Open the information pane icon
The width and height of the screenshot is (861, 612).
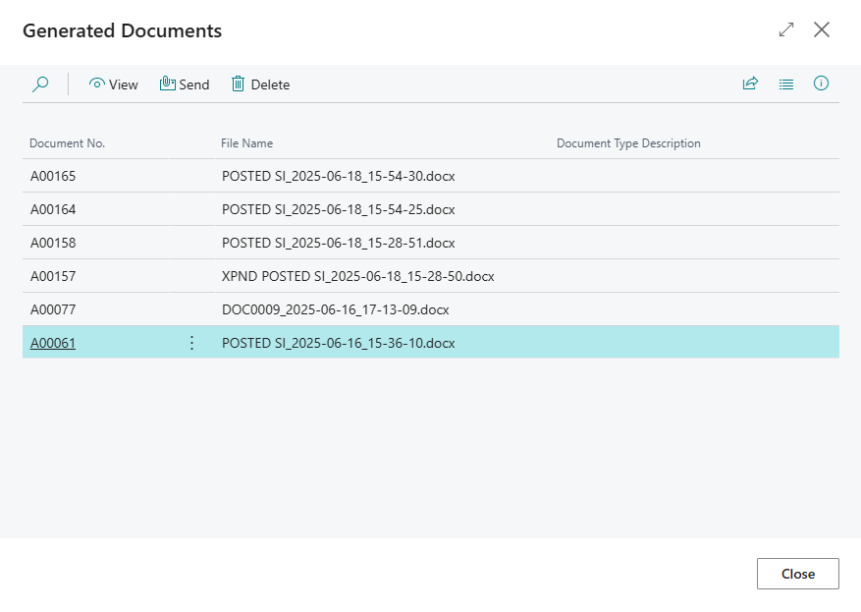pos(822,84)
